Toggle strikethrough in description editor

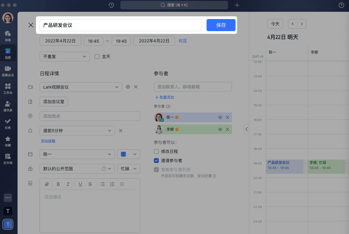click(x=90, y=184)
